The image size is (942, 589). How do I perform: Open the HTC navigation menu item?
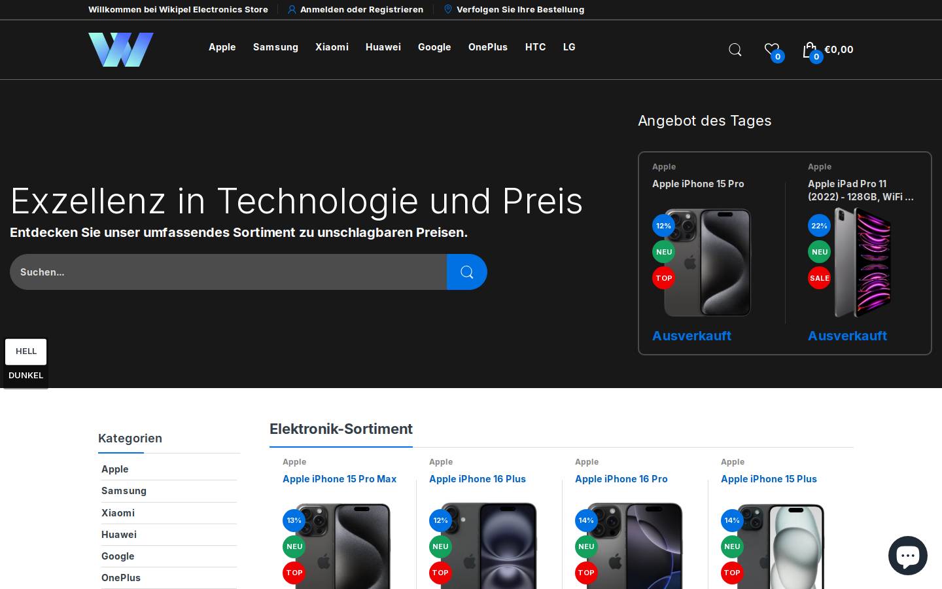(535, 47)
